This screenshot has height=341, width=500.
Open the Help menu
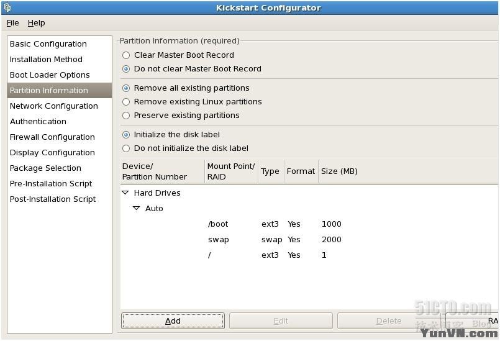36,23
